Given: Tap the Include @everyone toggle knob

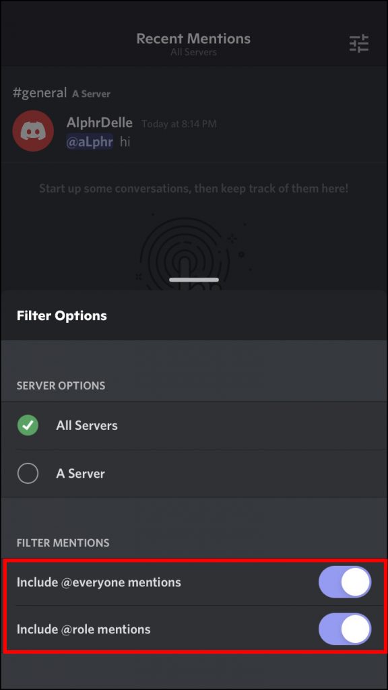Looking at the screenshot, I should pyautogui.click(x=355, y=582).
